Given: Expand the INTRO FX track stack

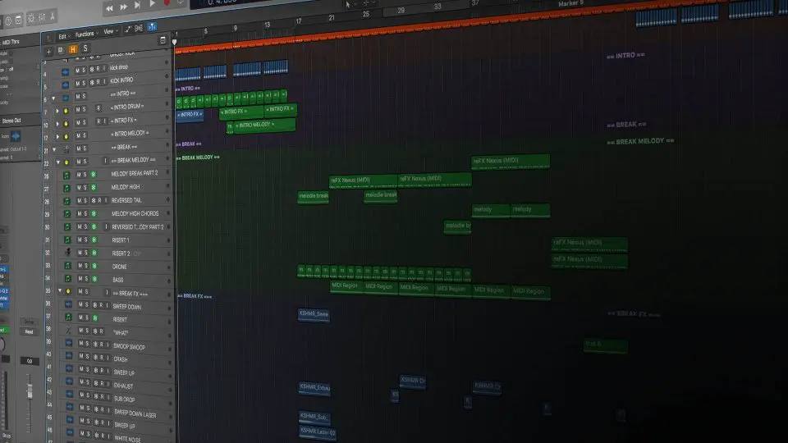Looking at the screenshot, I should (x=57, y=124).
